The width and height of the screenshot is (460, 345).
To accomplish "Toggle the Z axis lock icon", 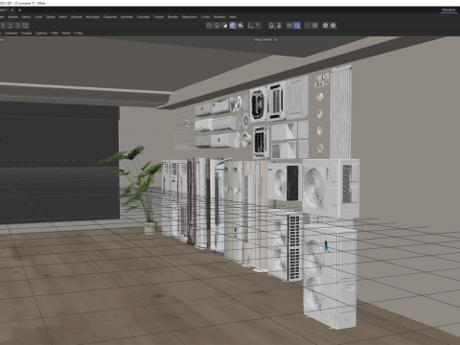I will 18,25.
